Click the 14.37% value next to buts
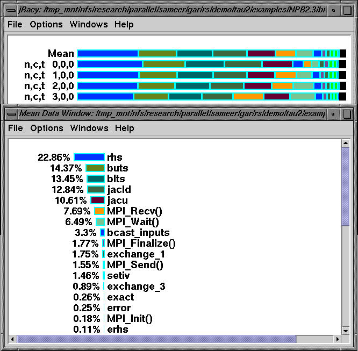This screenshot has width=358, height=351. 66,168
